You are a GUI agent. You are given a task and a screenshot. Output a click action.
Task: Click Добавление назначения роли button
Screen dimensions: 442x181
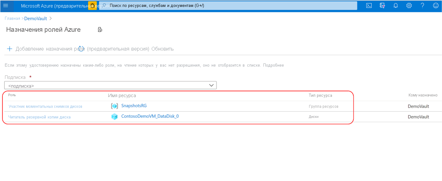82,49
